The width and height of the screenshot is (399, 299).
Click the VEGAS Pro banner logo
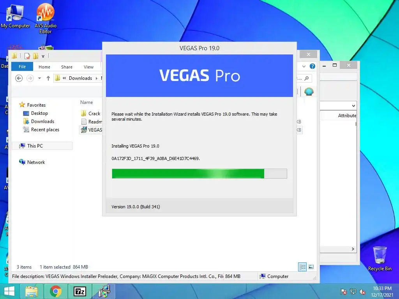pyautogui.click(x=199, y=76)
